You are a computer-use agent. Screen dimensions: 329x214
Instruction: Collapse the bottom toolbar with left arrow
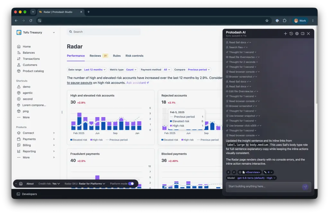pyautogui.click(x=16, y=184)
